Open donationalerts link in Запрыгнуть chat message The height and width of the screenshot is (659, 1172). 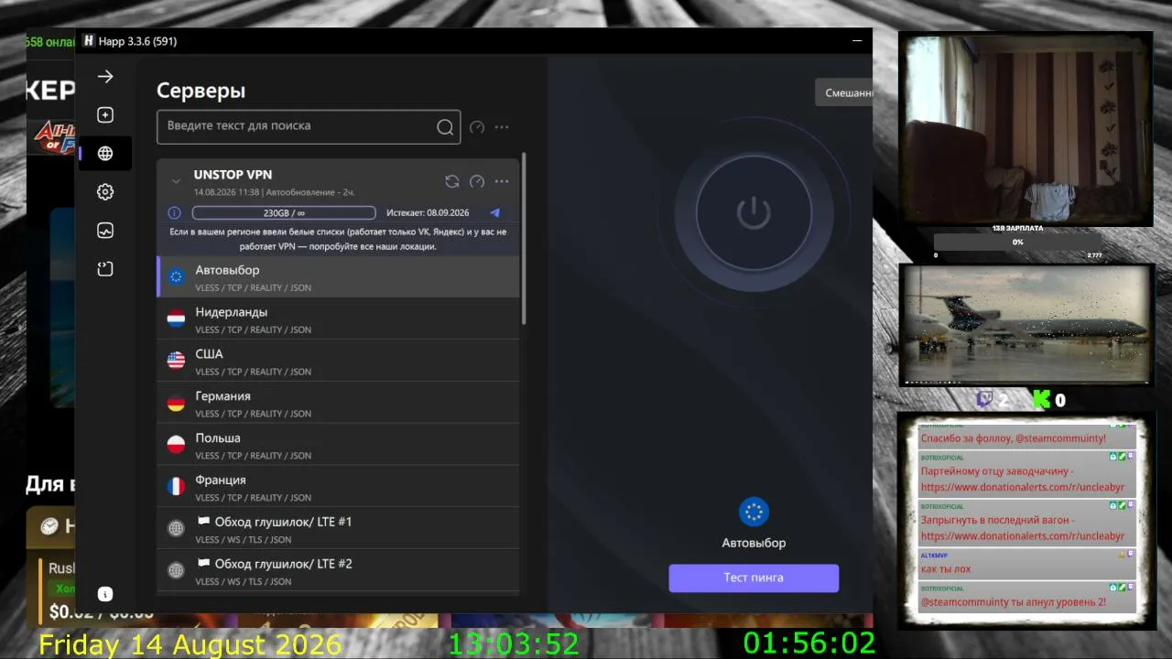[1022, 535]
